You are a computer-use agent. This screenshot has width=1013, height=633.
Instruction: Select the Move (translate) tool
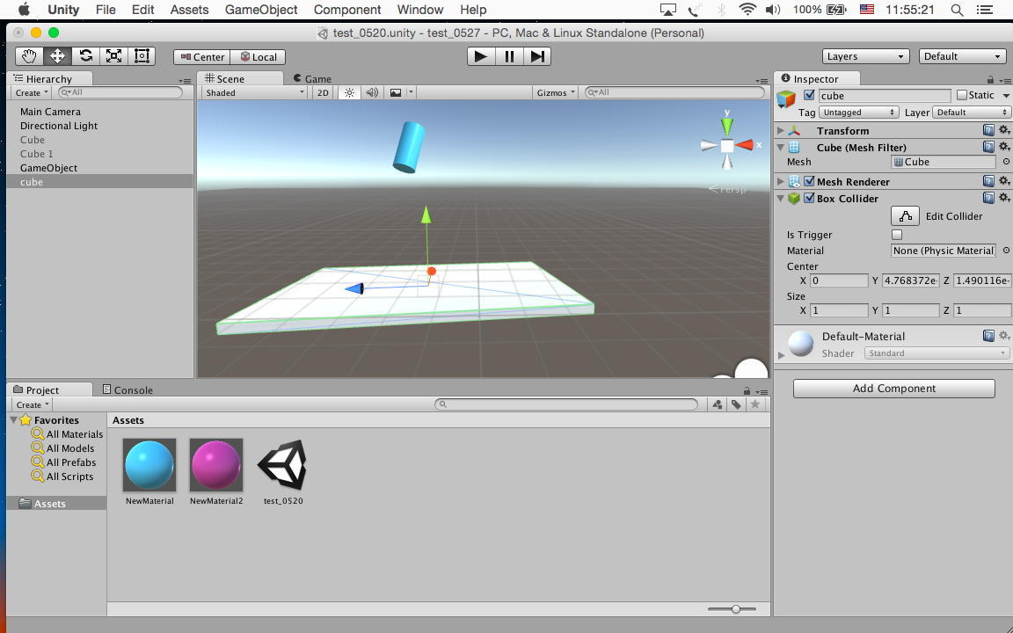coord(57,56)
